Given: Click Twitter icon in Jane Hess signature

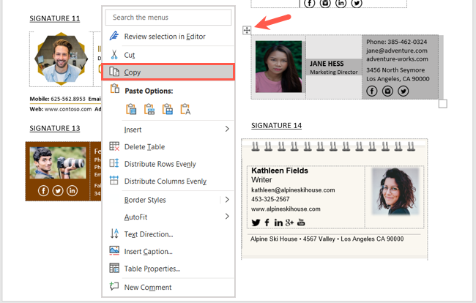Looking at the screenshot, I should click(404, 91).
